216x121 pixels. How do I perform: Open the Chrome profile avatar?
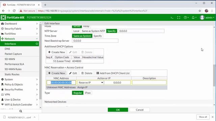tap(206, 11)
